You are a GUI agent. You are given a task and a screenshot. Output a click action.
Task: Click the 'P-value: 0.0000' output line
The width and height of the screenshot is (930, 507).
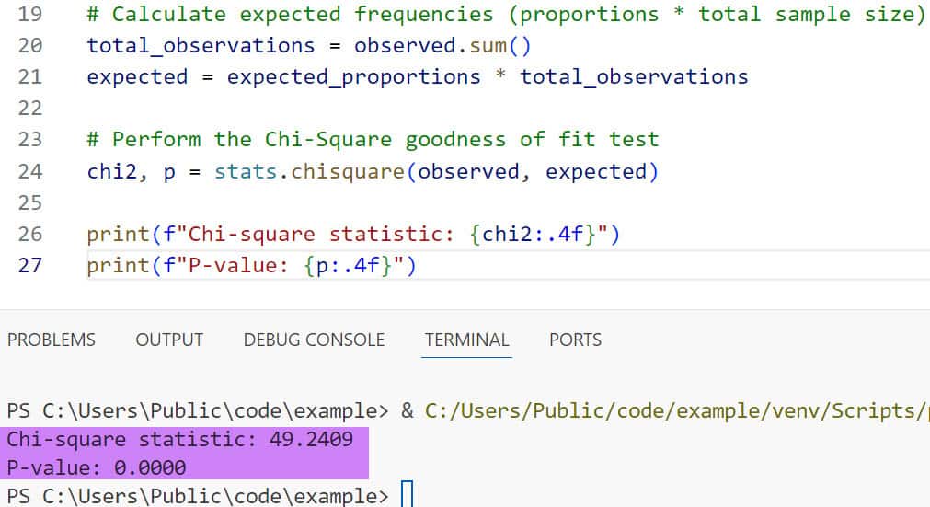click(x=97, y=467)
